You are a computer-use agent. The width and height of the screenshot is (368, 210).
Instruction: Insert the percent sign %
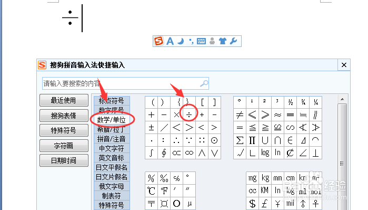(x=152, y=178)
